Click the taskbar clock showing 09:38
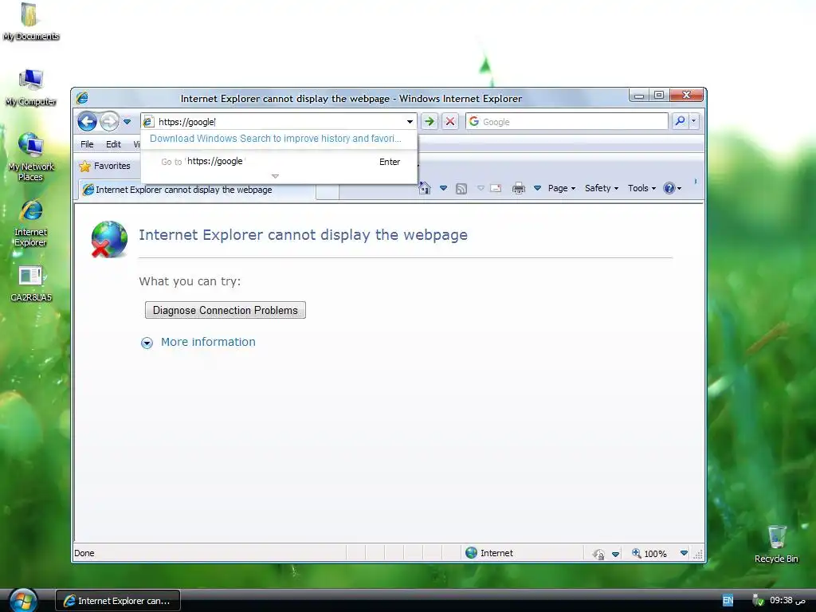The width and height of the screenshot is (816, 612). click(x=787, y=601)
